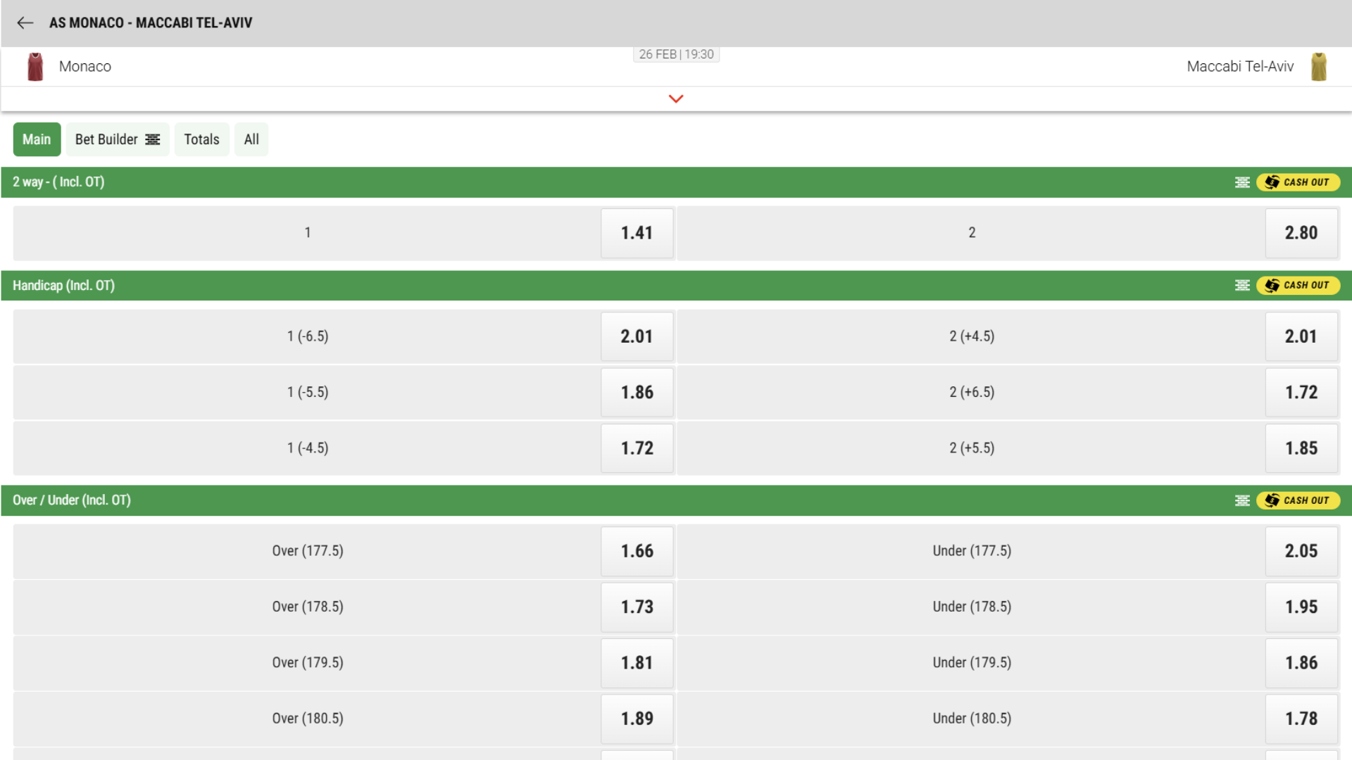Select Under (180.5) at odds 1.78

pyautogui.click(x=1301, y=718)
